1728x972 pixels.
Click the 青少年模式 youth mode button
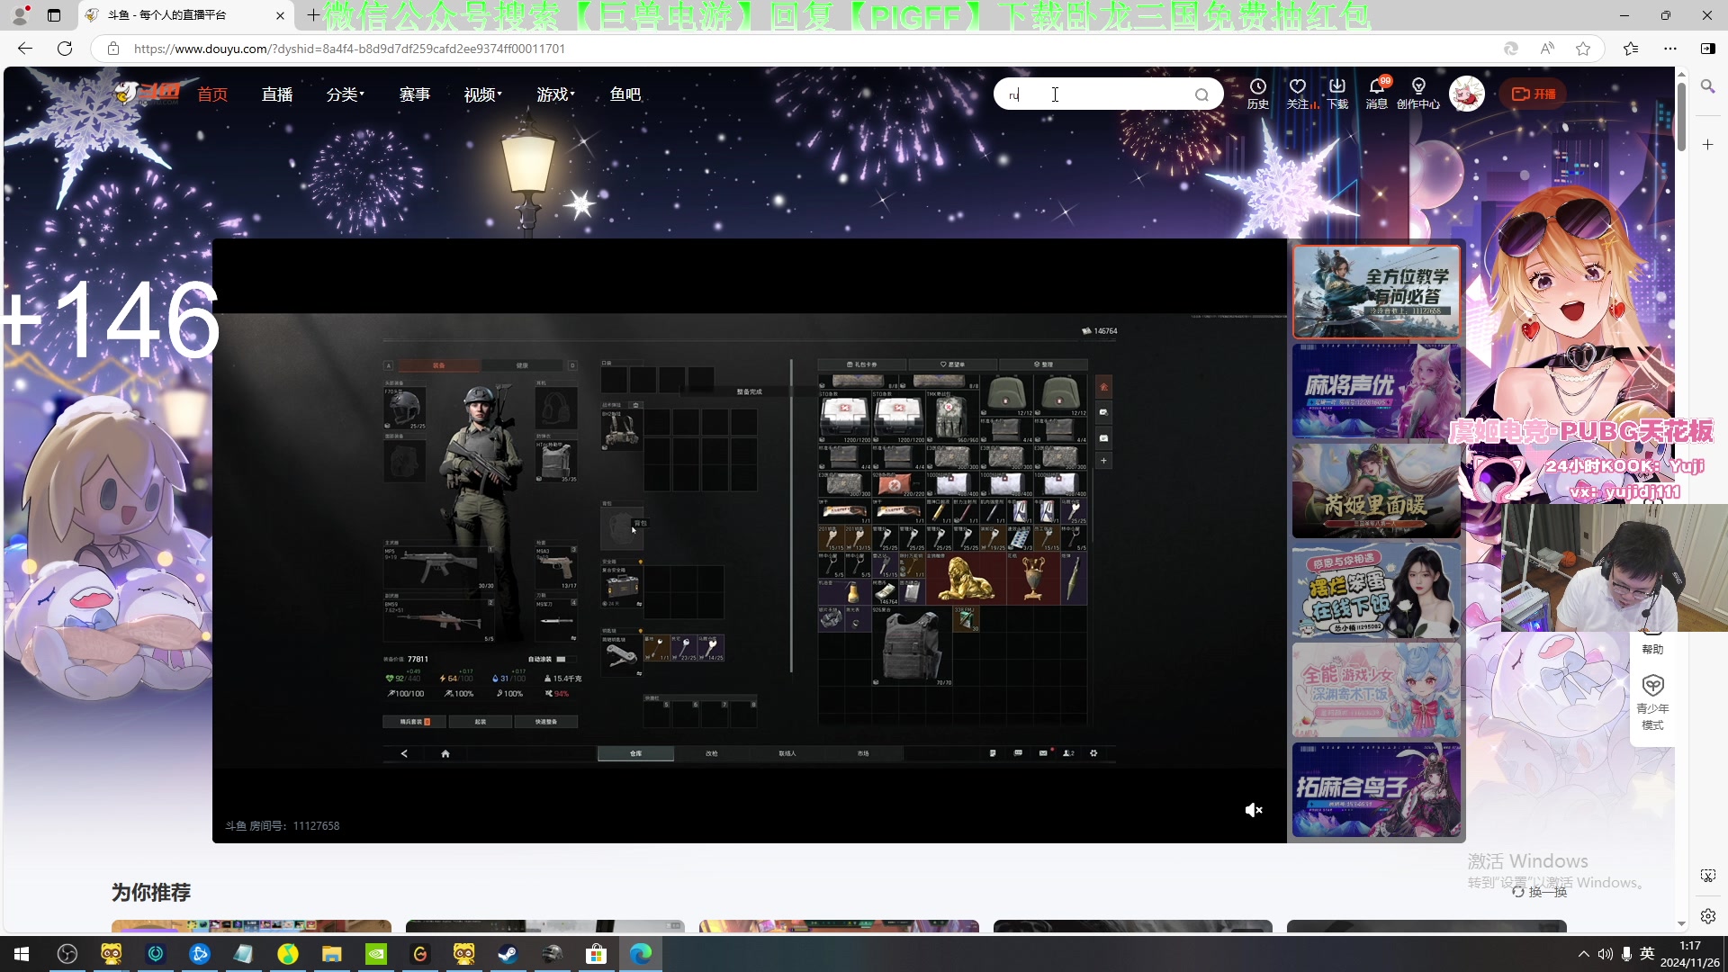pyautogui.click(x=1652, y=703)
